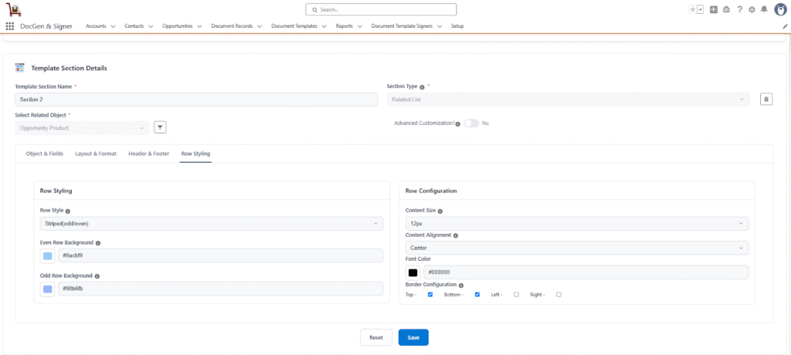Enable the Left border checkbox
Image resolution: width=791 pixels, height=355 pixels.
516,294
